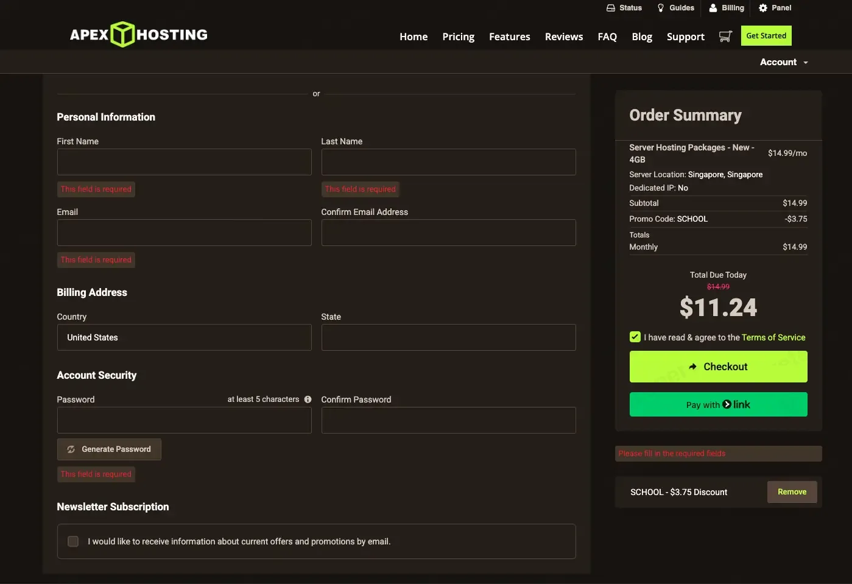Open the shopping cart icon

click(x=725, y=37)
